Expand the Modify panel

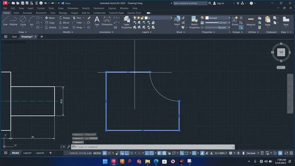click(x=68, y=32)
